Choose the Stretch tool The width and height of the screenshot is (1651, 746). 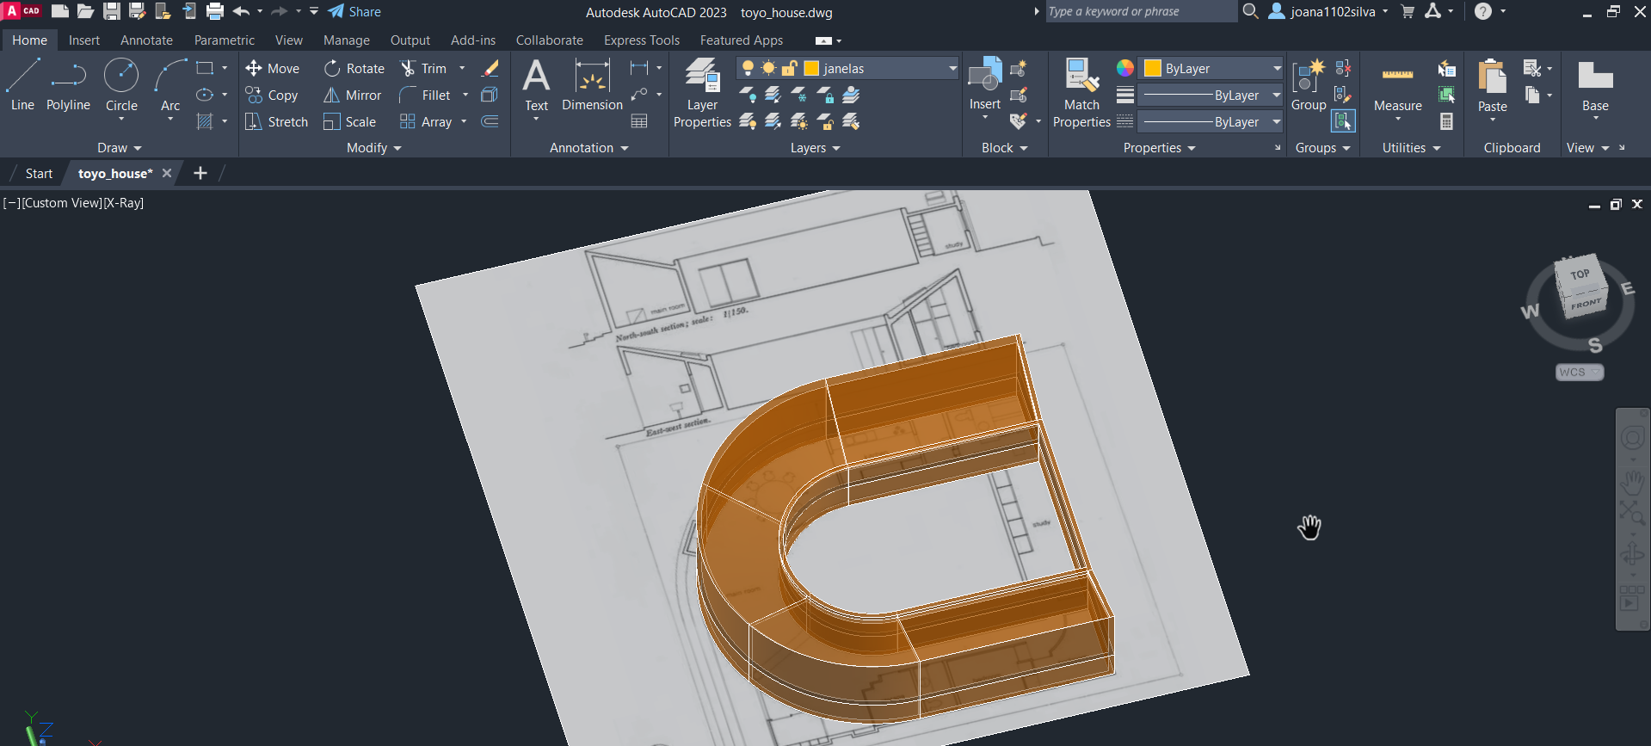click(276, 122)
